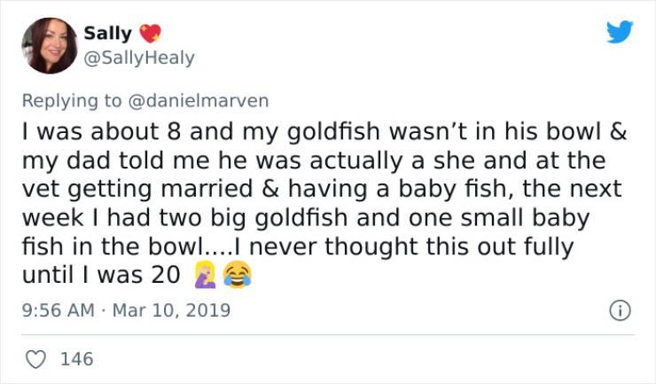656x384 pixels.
Task: Click the line starting 'fish in the bowl'
Action: click(296, 246)
